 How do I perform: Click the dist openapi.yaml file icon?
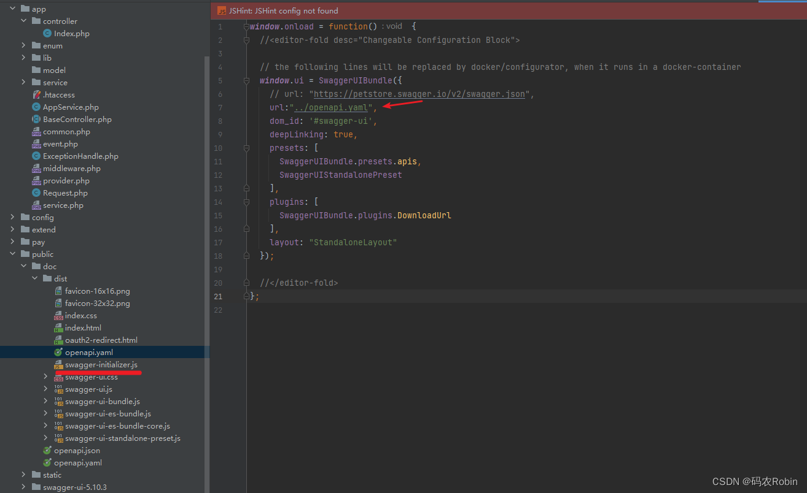(x=58, y=352)
